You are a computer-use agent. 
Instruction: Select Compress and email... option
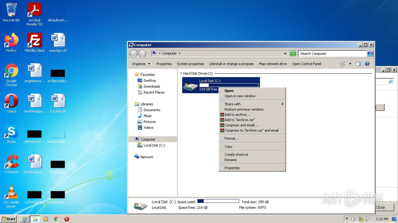(x=252, y=125)
